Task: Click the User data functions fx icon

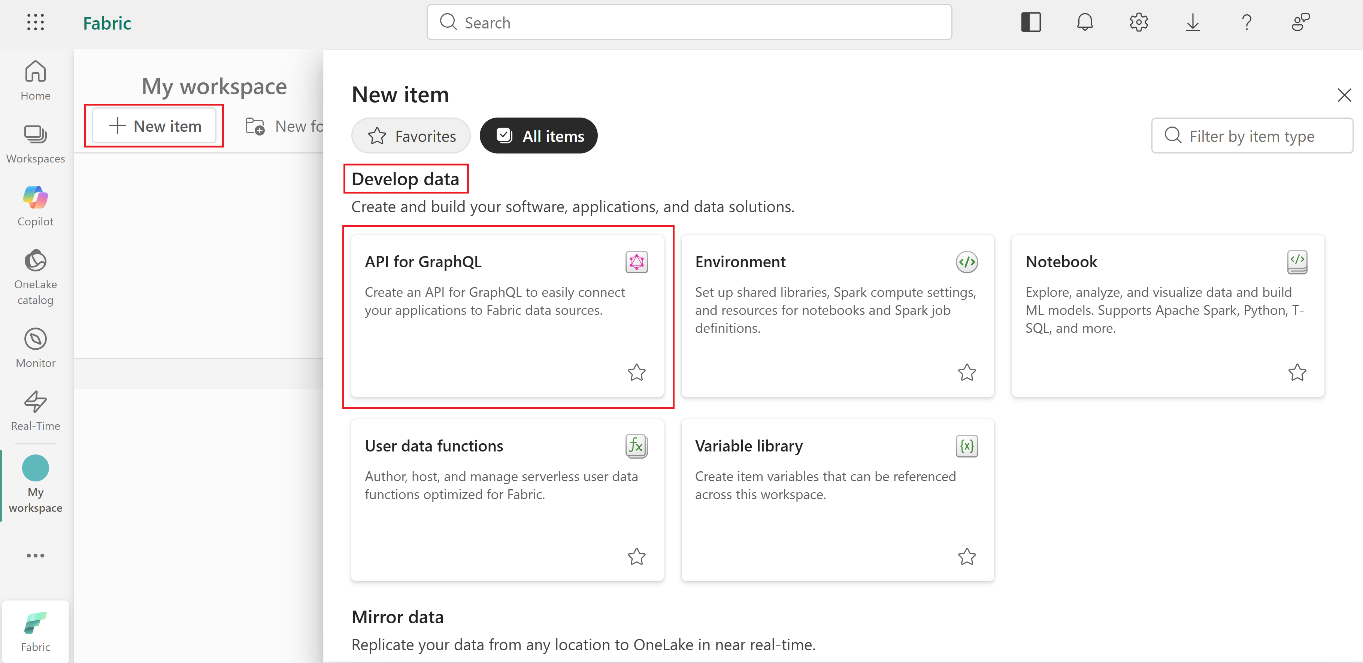Action: click(636, 446)
